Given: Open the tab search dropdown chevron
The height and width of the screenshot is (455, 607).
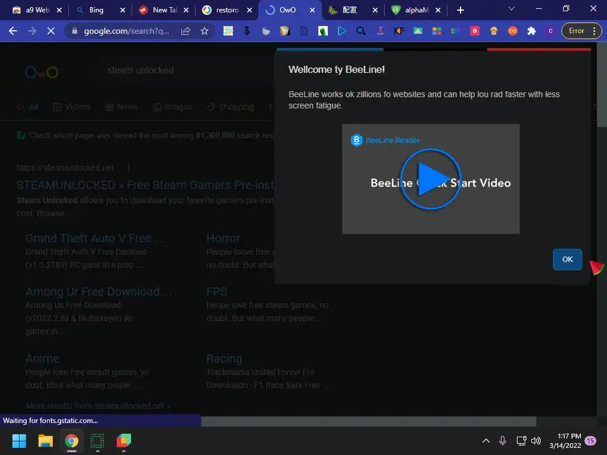Looking at the screenshot, I should 512,8.
